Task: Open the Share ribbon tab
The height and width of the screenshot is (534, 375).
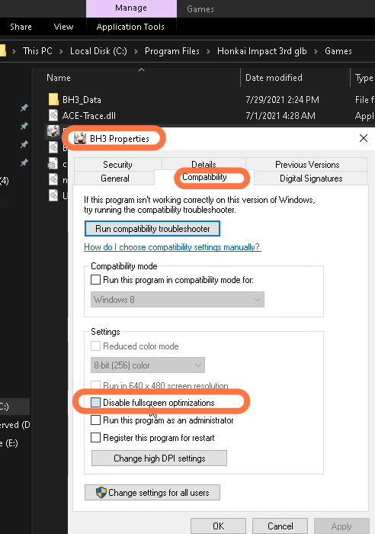Action: pos(21,27)
